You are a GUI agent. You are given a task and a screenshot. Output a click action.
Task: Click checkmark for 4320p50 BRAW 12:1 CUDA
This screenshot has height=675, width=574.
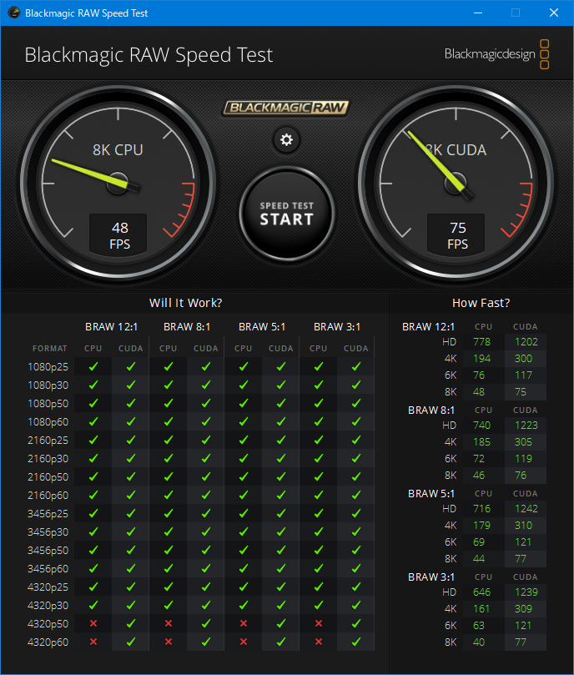pos(131,623)
